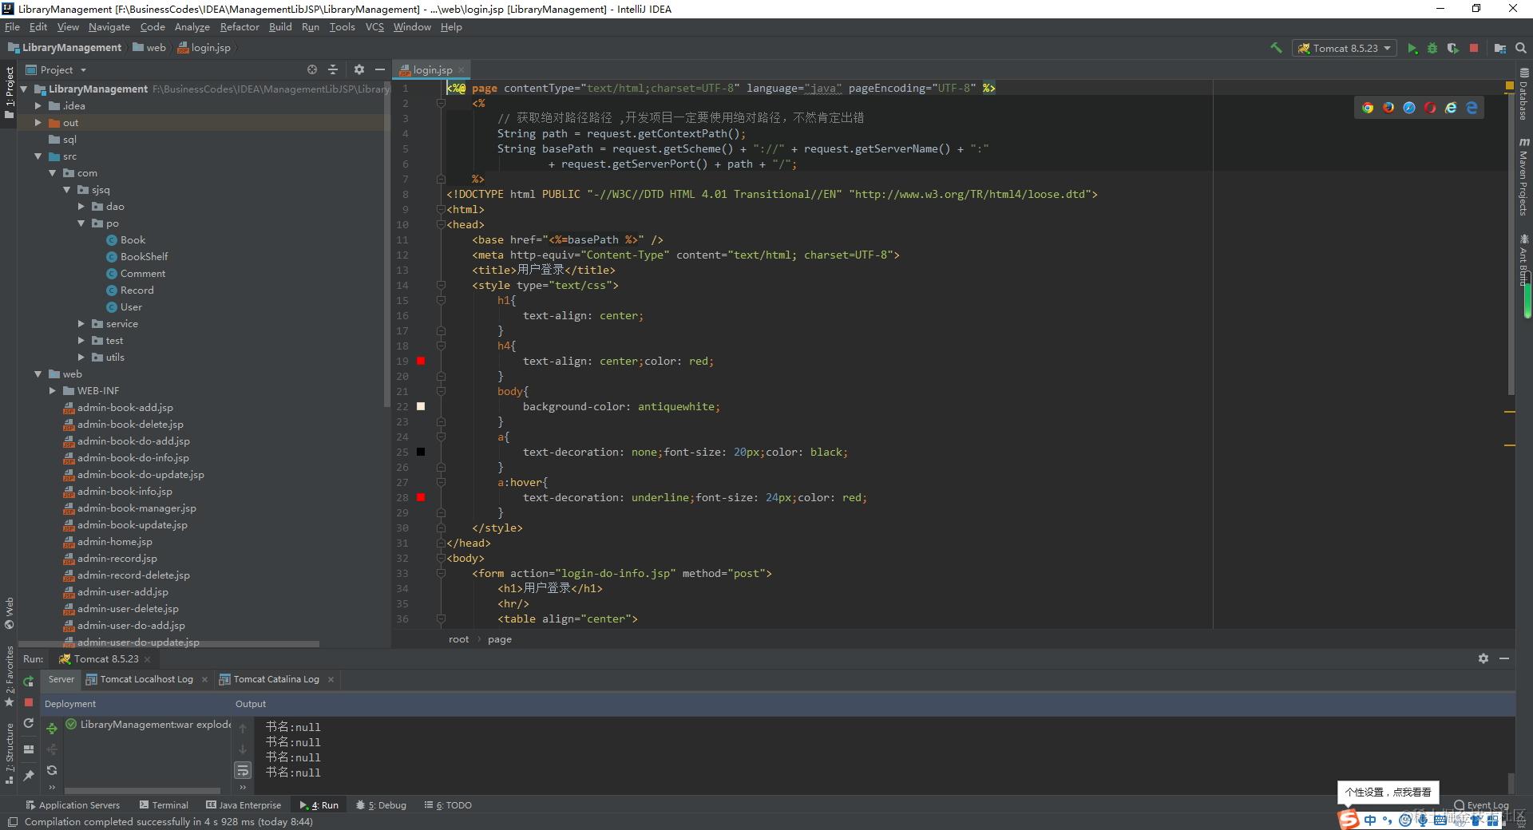This screenshot has height=830, width=1533.
Task: Collapse the src folder
Action: point(38,156)
